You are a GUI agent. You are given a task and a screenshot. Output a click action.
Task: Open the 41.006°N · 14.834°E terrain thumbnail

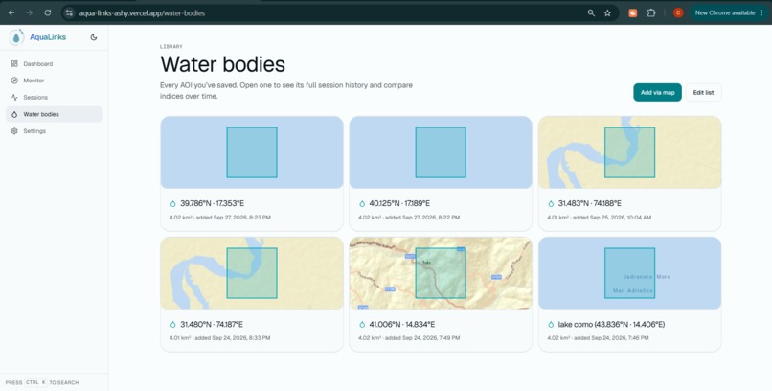[x=441, y=273]
